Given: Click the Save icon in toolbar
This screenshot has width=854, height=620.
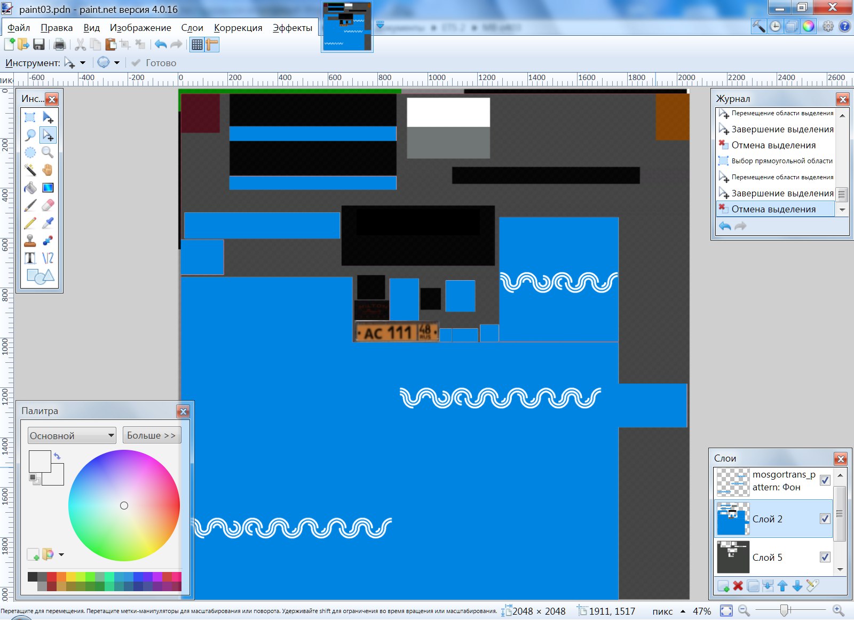Looking at the screenshot, I should pyautogui.click(x=39, y=44).
